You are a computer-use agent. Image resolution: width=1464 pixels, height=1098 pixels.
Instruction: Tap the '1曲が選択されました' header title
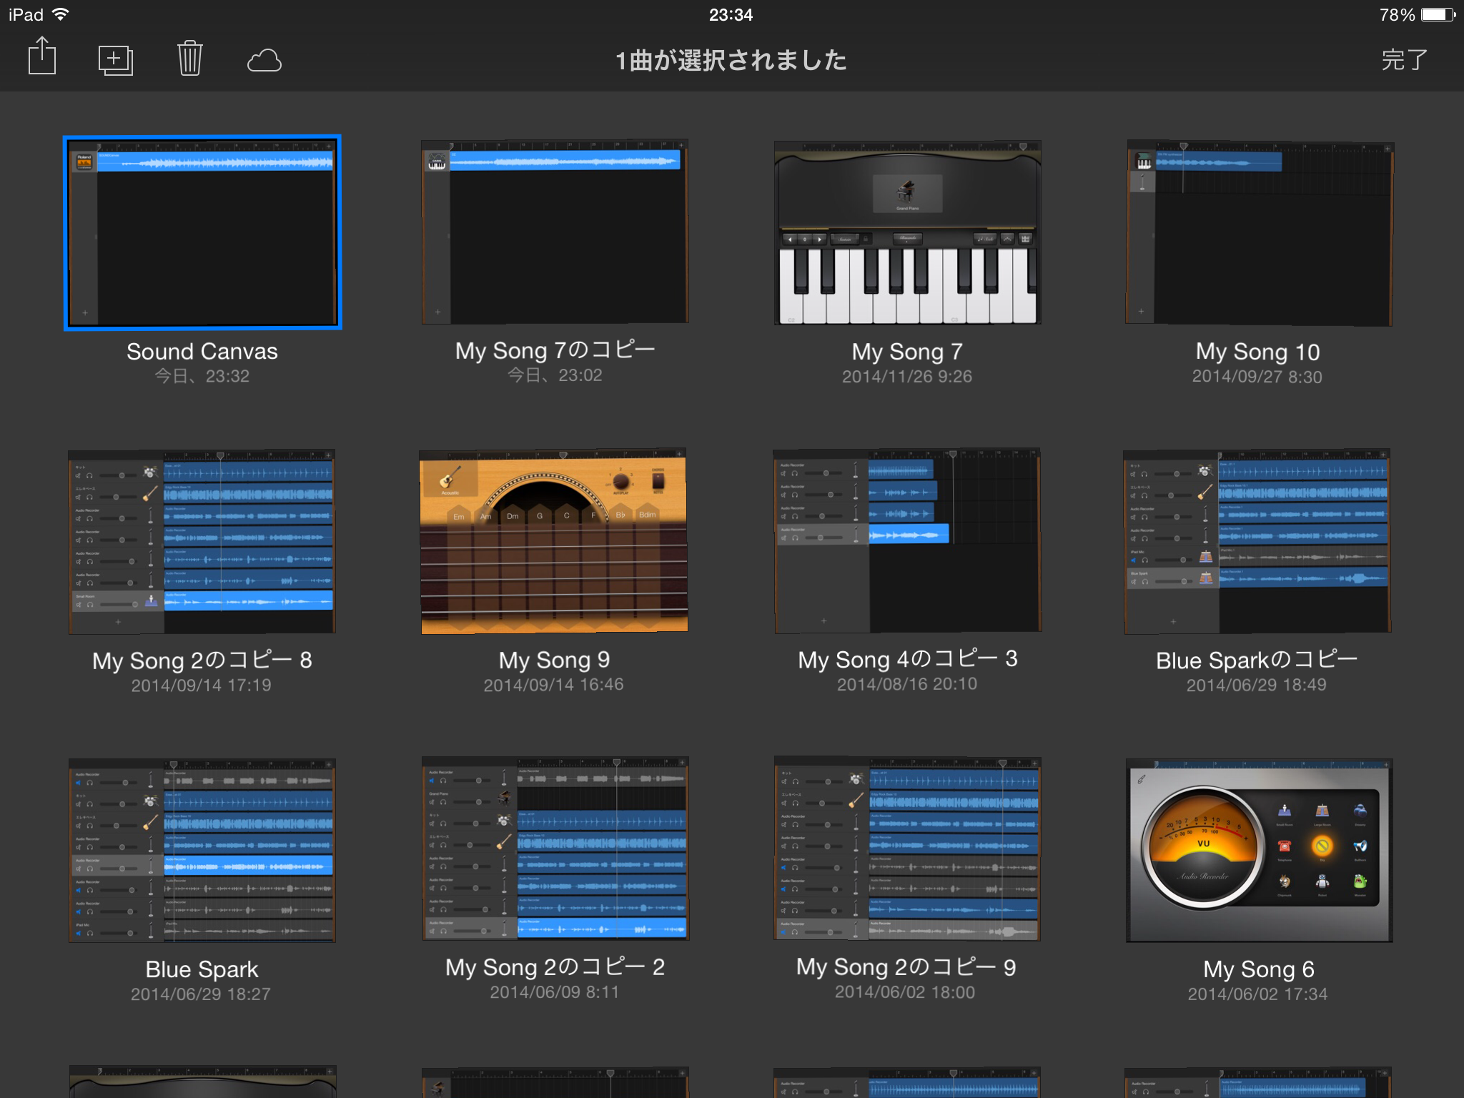731,61
